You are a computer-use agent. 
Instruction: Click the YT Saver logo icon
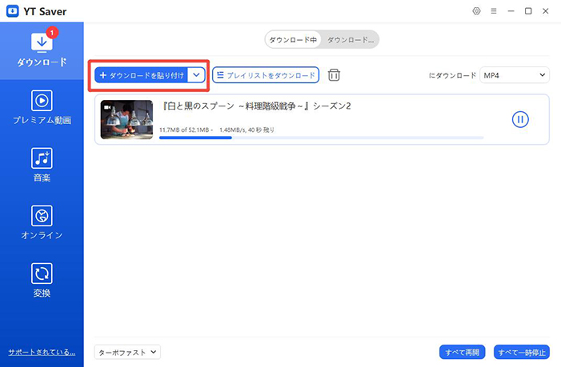pos(13,11)
